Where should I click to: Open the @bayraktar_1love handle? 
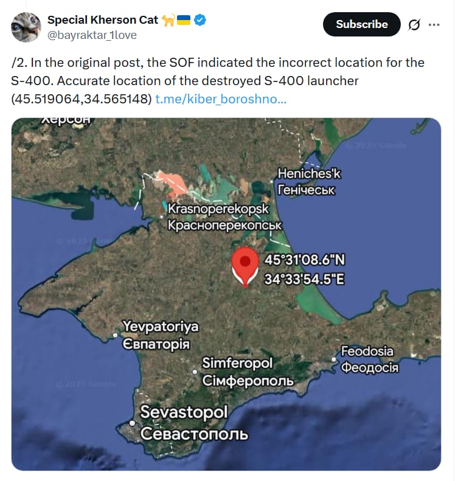[x=92, y=35]
